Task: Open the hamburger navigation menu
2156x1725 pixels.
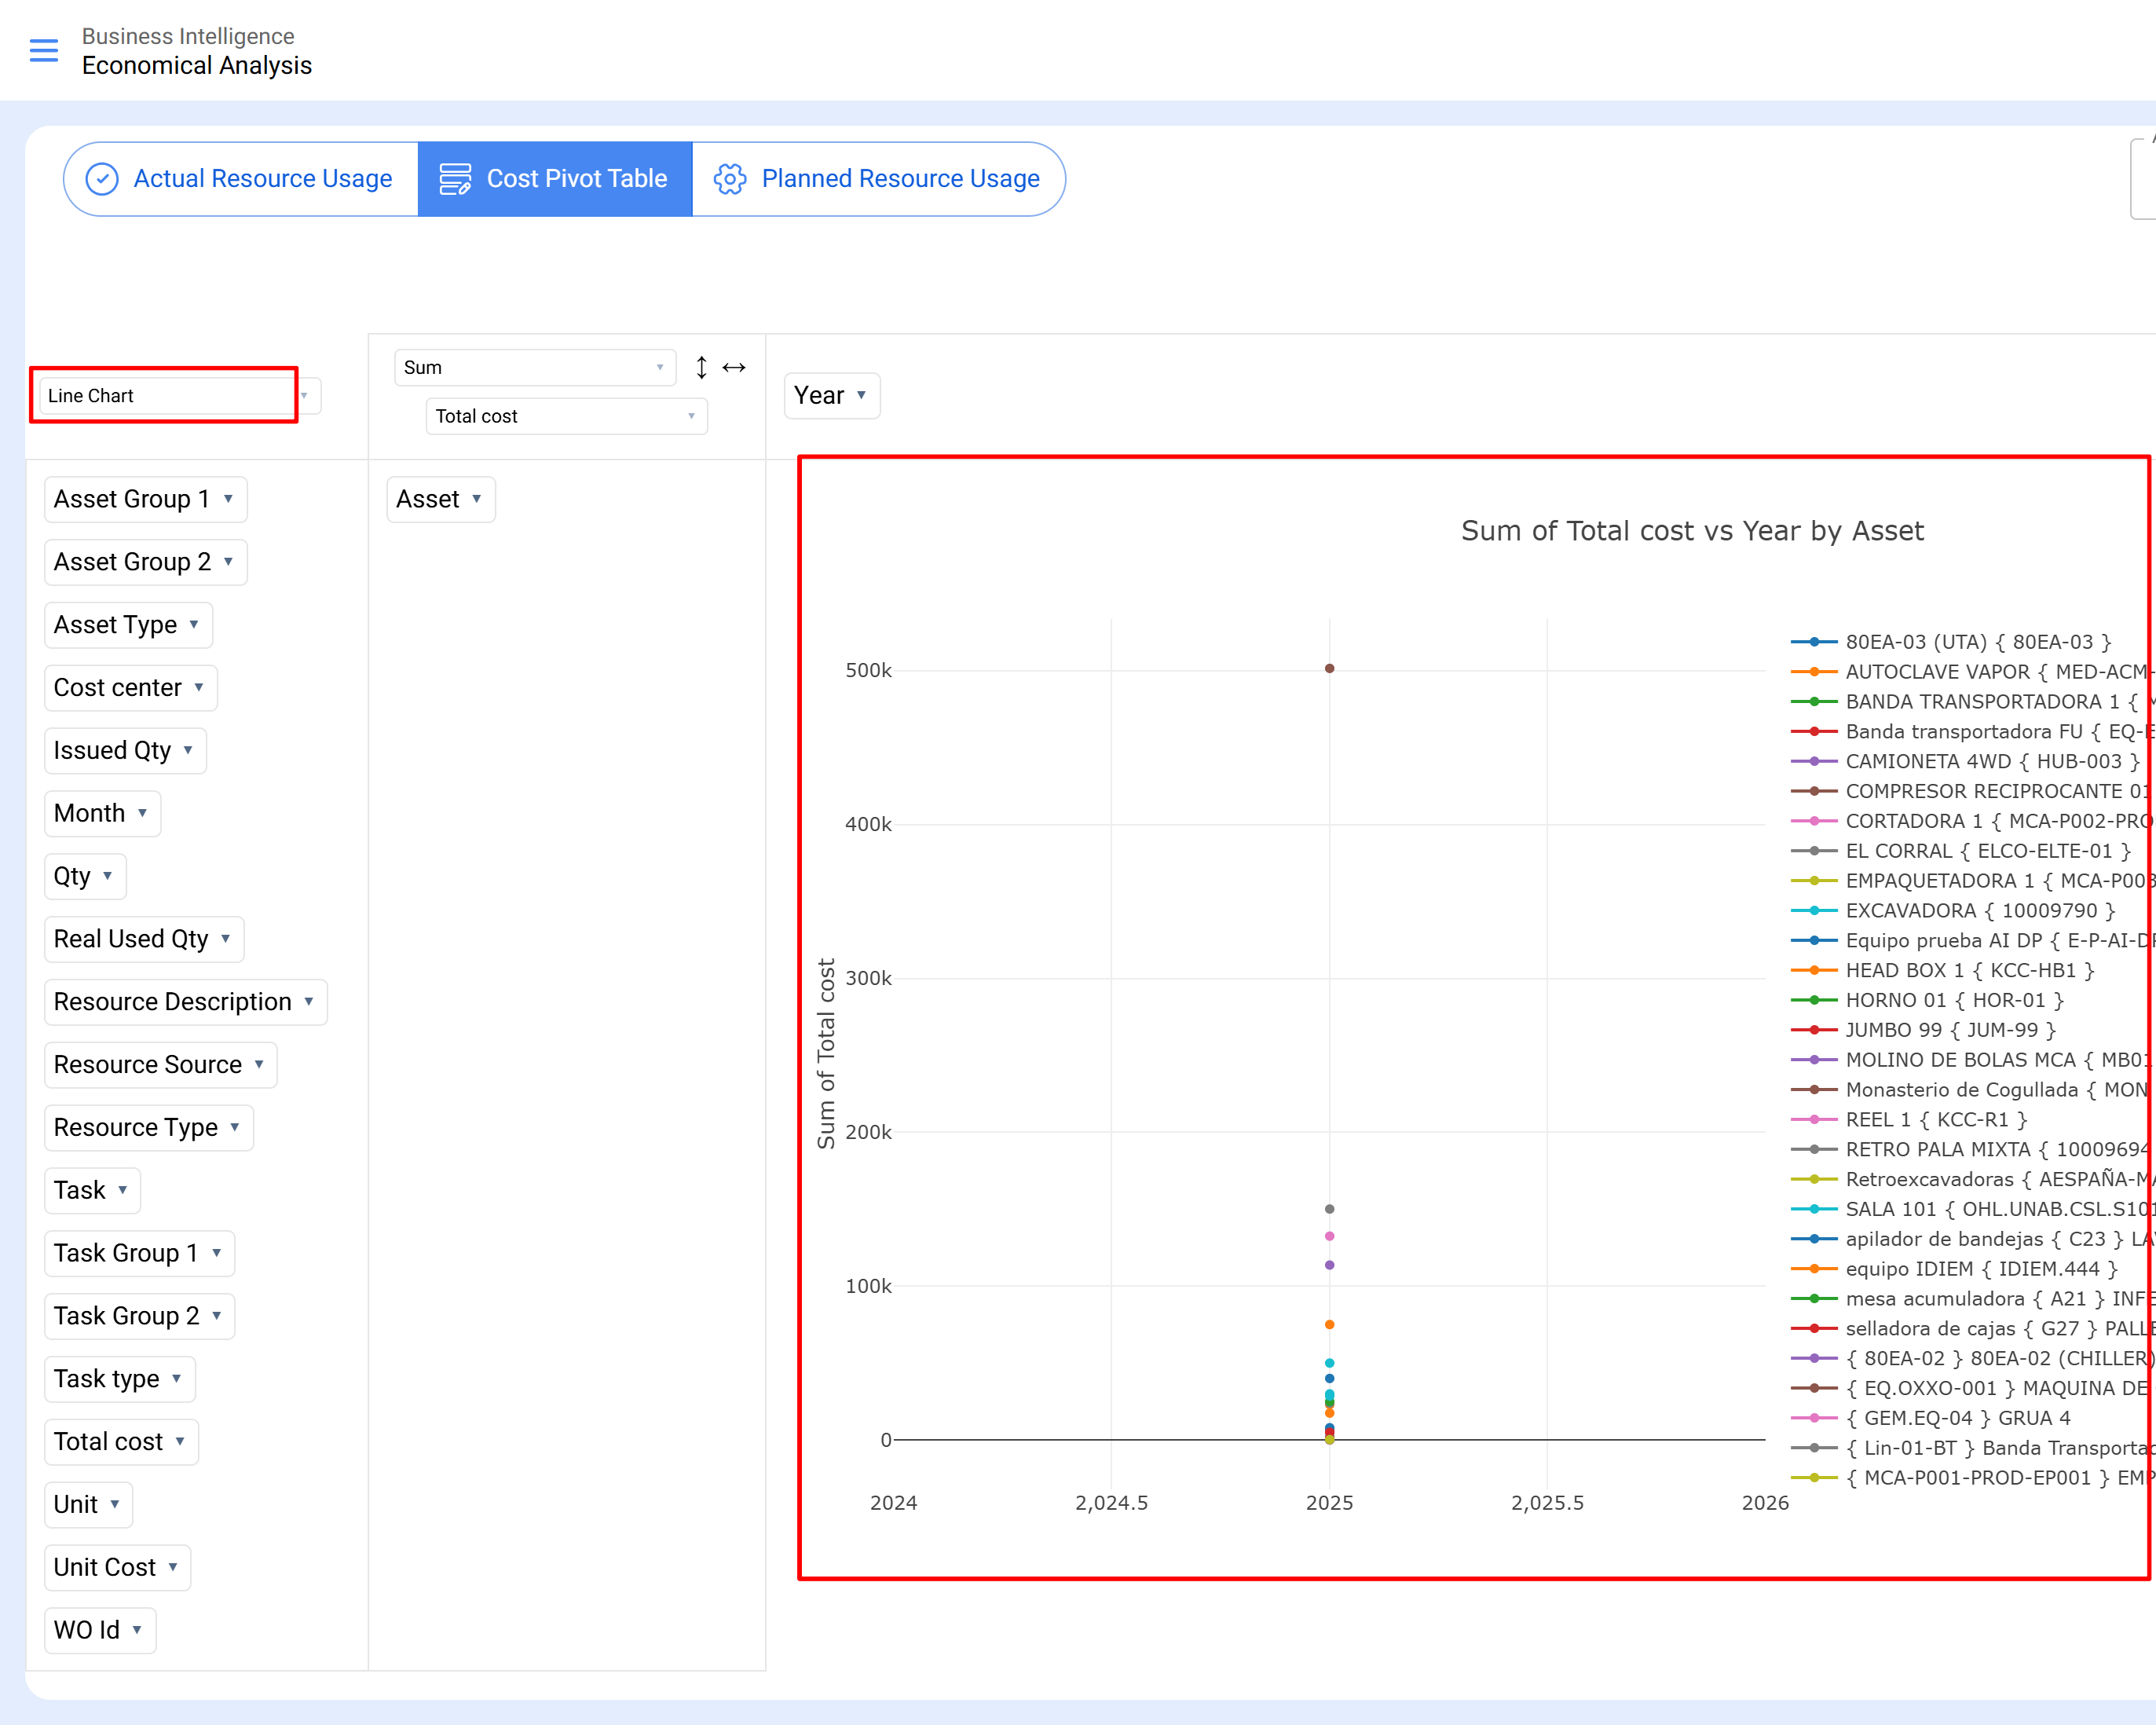Action: coord(44,50)
